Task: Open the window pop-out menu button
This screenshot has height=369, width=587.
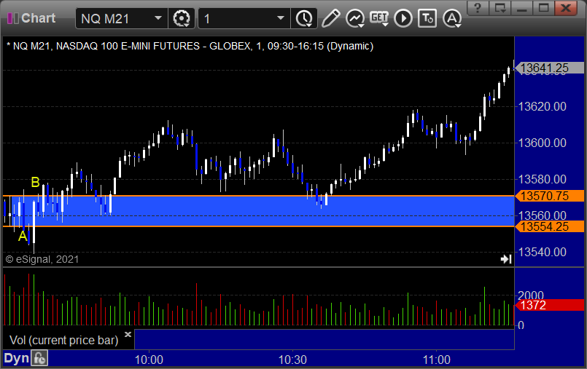Action: pos(499,7)
